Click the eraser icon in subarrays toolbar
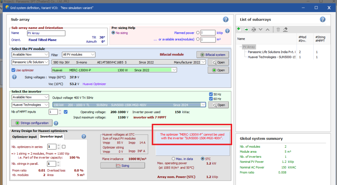The height and width of the screenshot is (185, 337). 285,30
